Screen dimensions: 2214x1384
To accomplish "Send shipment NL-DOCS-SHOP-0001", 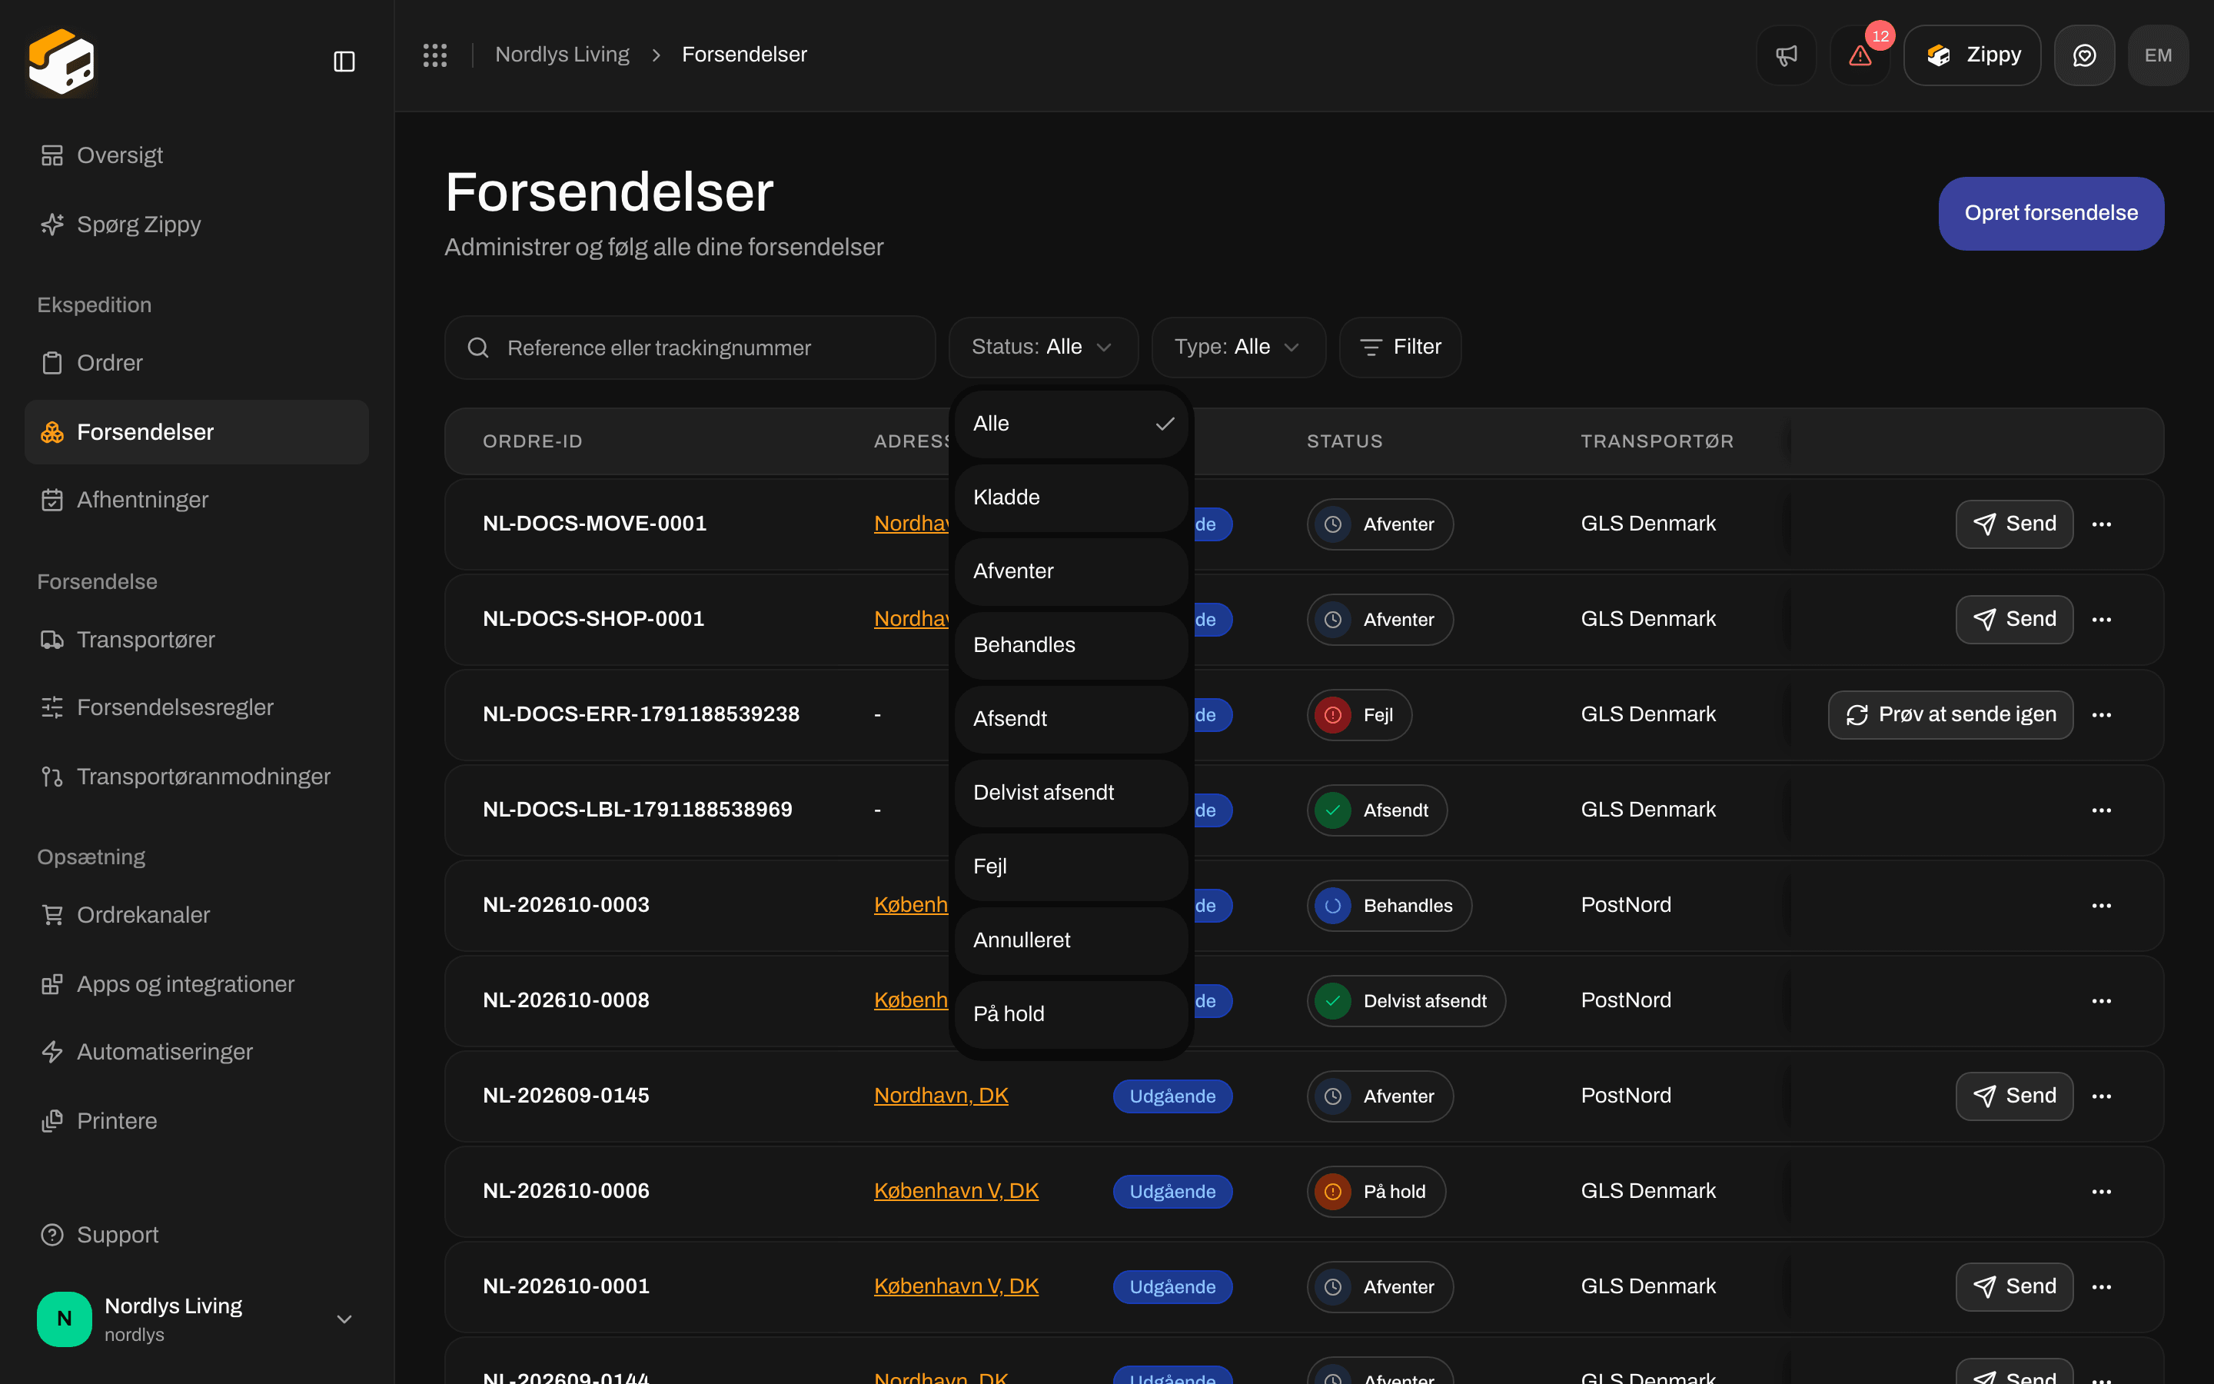I will coord(2013,620).
